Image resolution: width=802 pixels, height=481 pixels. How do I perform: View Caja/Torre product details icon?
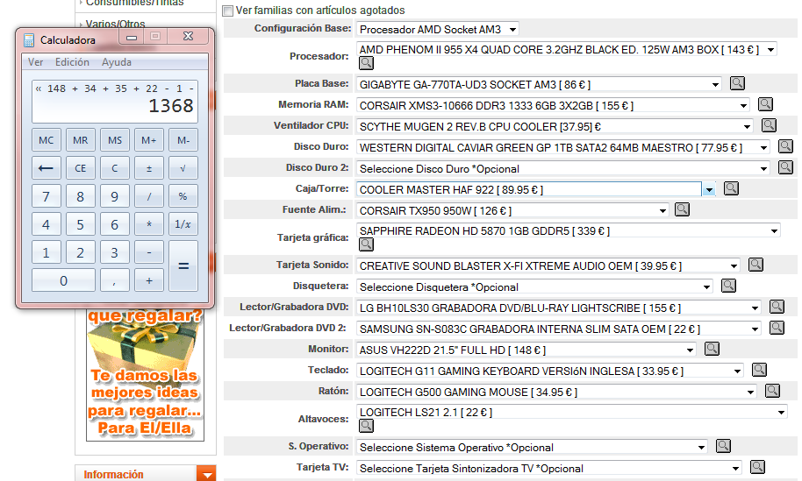pyautogui.click(x=732, y=188)
